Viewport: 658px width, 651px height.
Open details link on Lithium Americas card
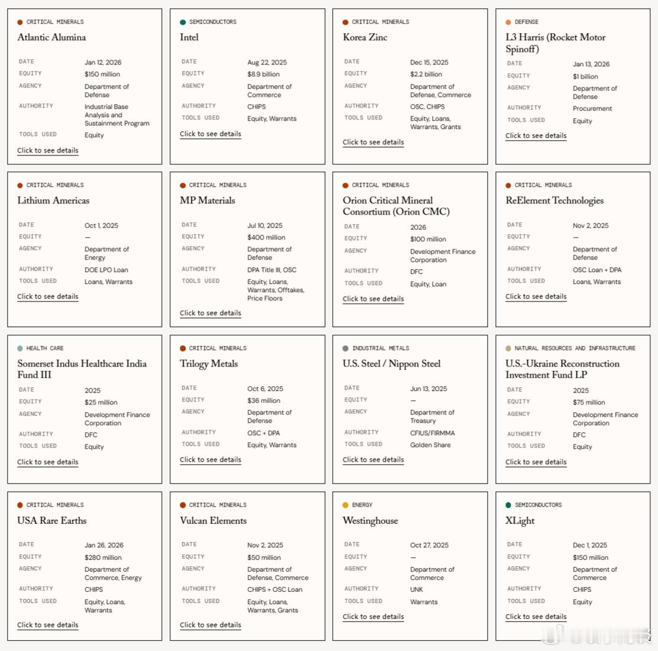click(x=48, y=296)
